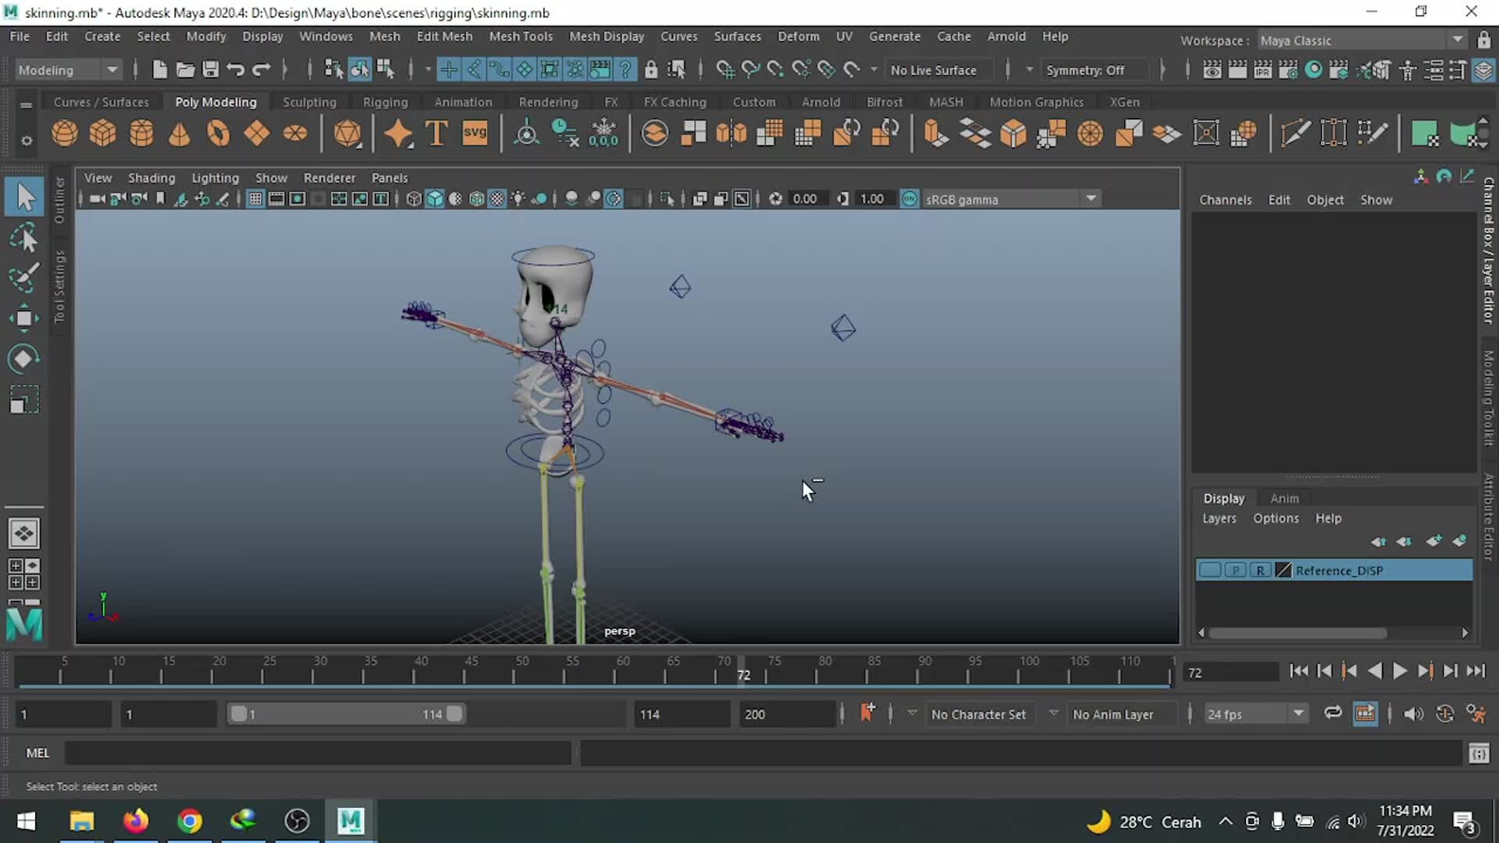Image resolution: width=1499 pixels, height=843 pixels.
Task: Create an SVG object from the shelf
Action: (475, 133)
